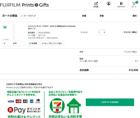
Task: Open the re-edit (再編集) icon in header
Action: coord(96,5)
